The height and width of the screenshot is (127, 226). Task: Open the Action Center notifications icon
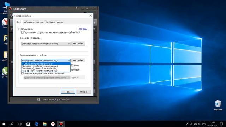coord(221,124)
